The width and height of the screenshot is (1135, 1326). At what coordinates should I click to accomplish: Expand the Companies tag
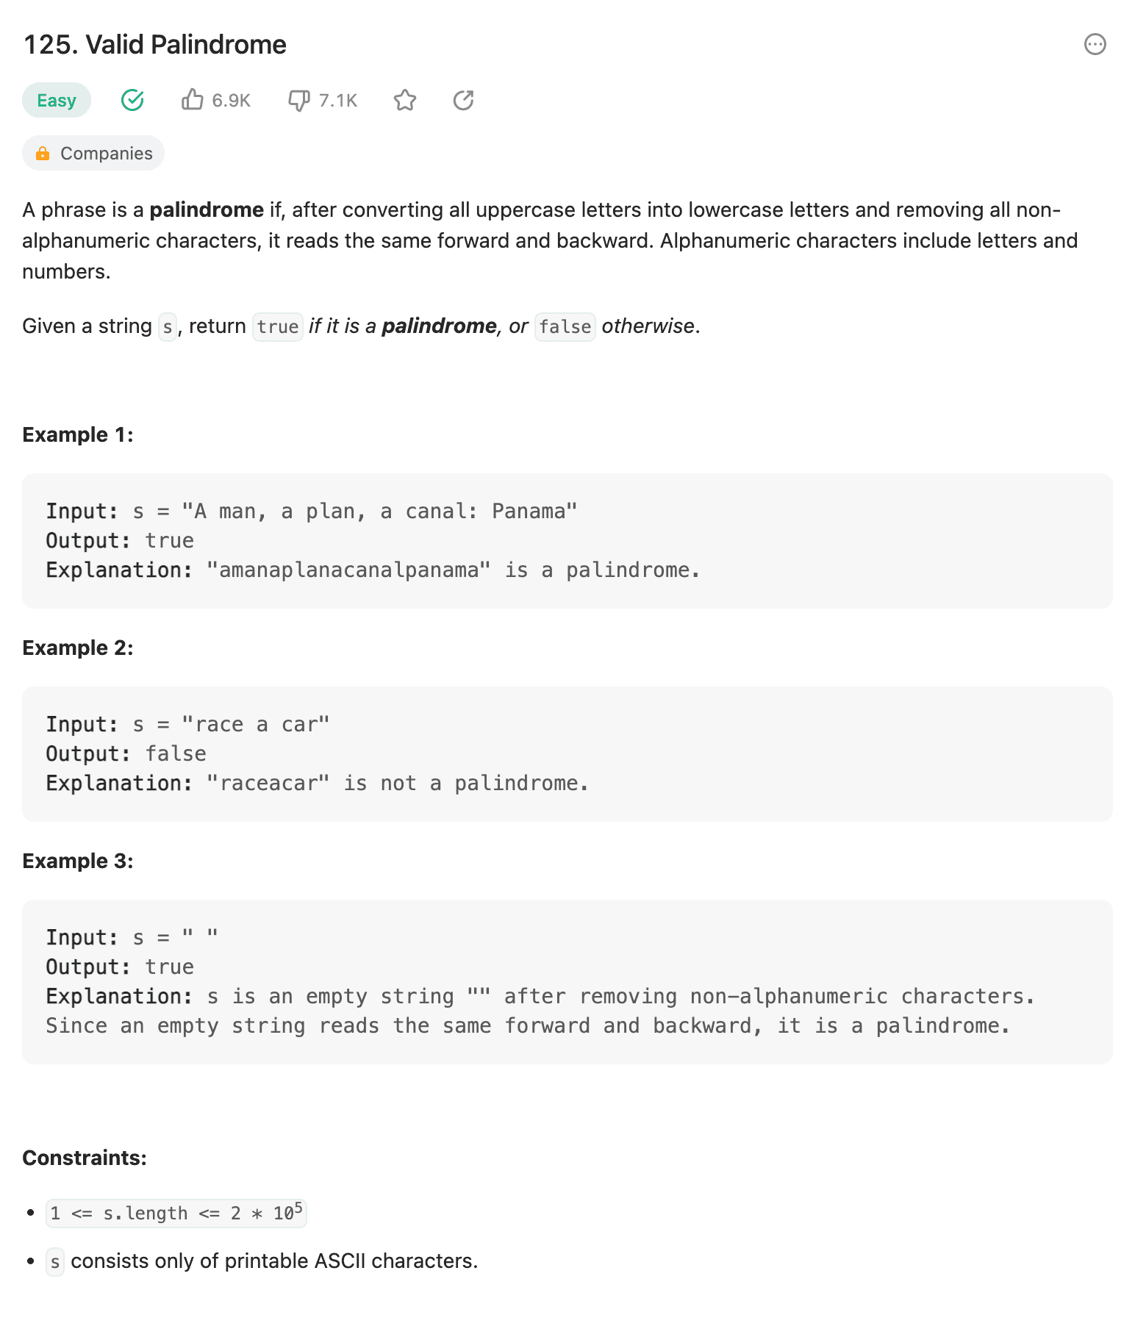(106, 154)
